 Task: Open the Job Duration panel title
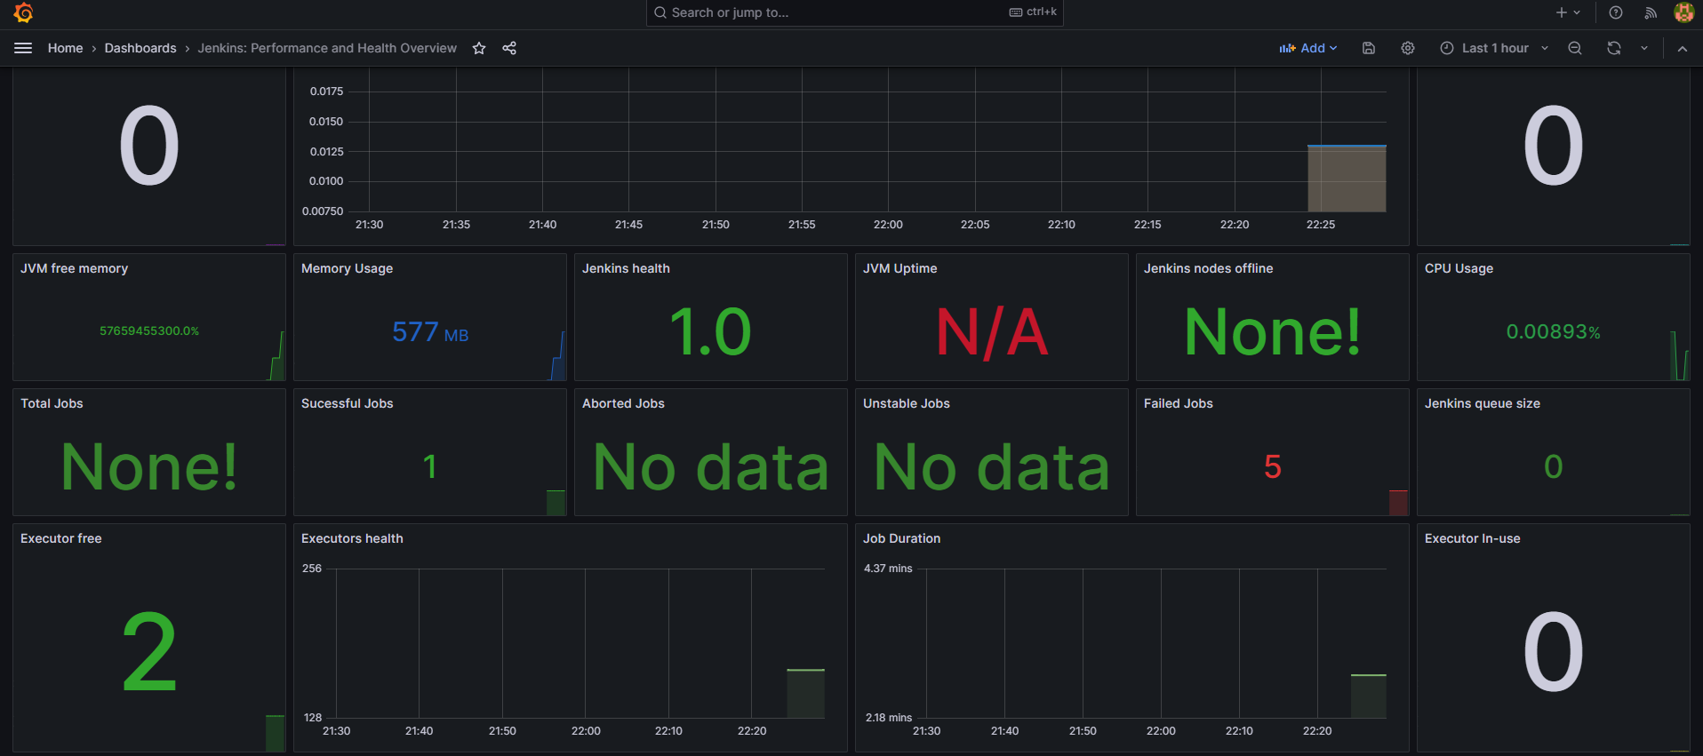(x=901, y=538)
